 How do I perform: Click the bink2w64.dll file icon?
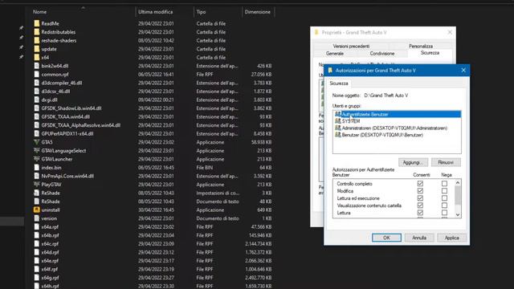(x=37, y=66)
